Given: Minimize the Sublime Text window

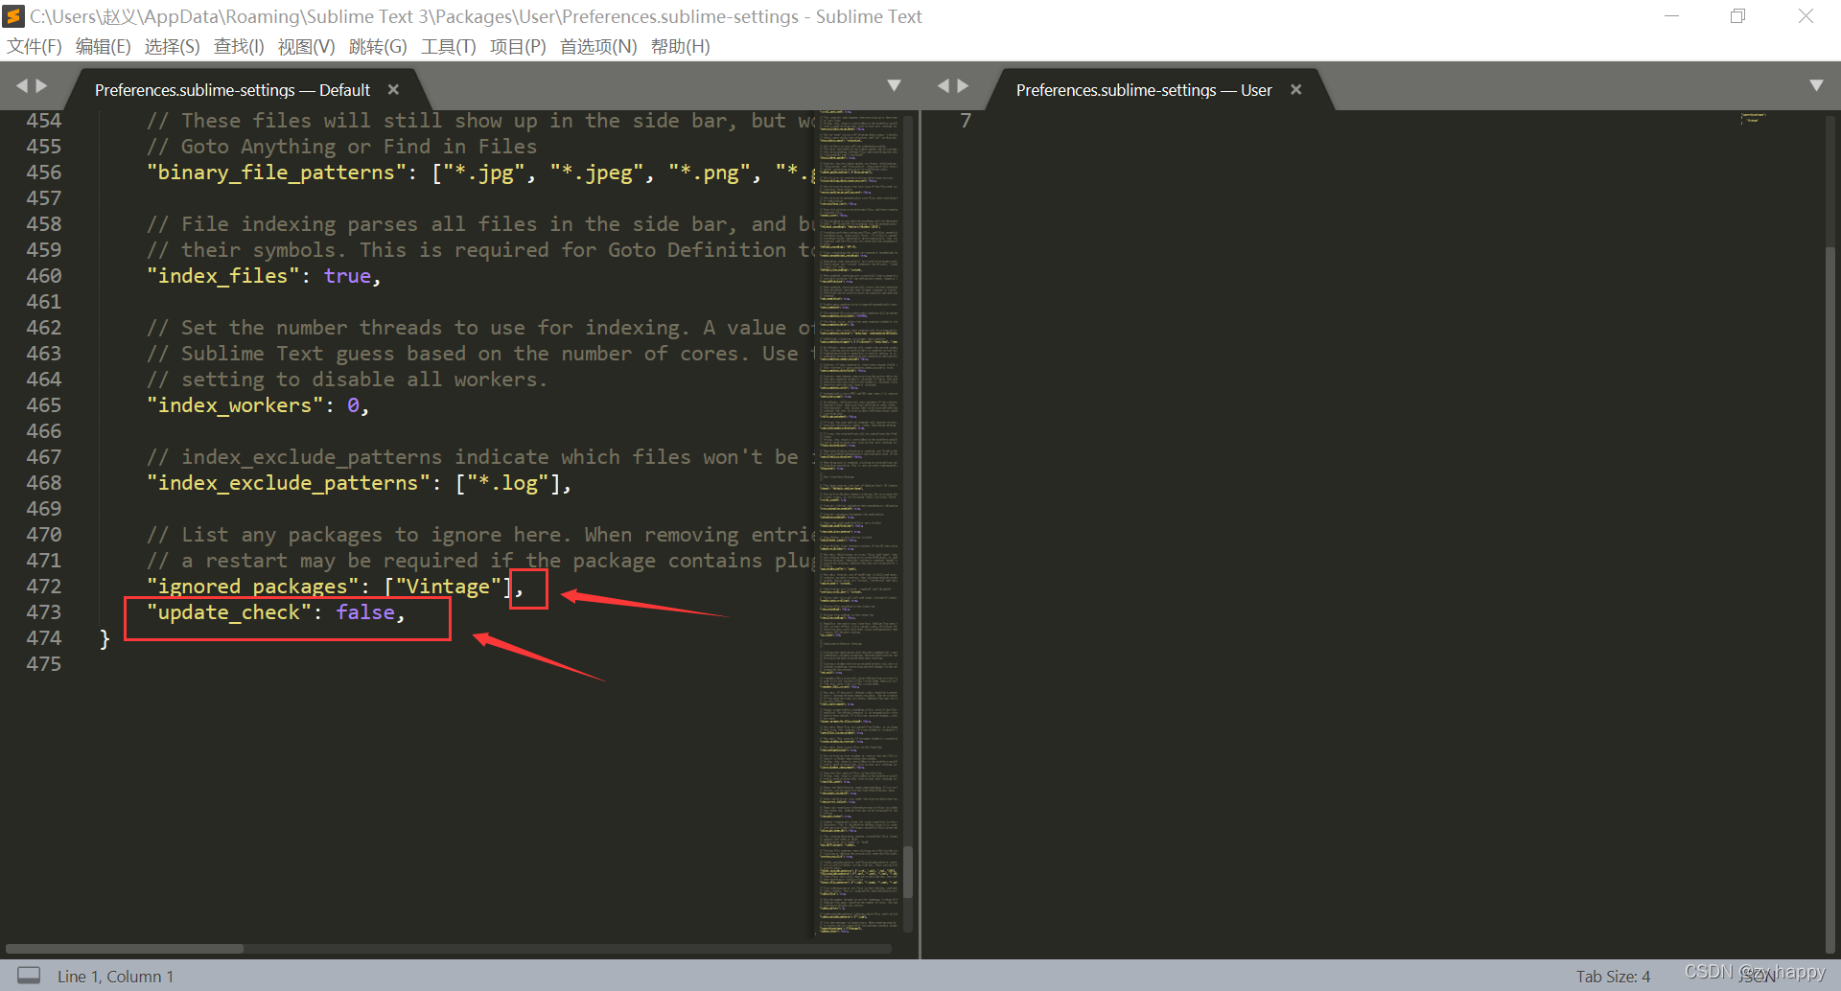Looking at the screenshot, I should coord(1671,16).
